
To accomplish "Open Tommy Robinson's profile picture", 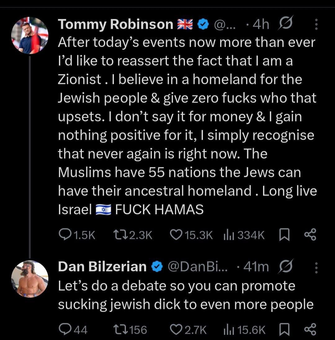I will tap(30, 36).
